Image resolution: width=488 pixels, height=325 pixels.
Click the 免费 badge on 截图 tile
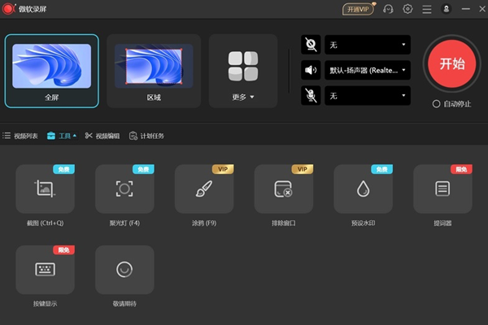pos(63,169)
